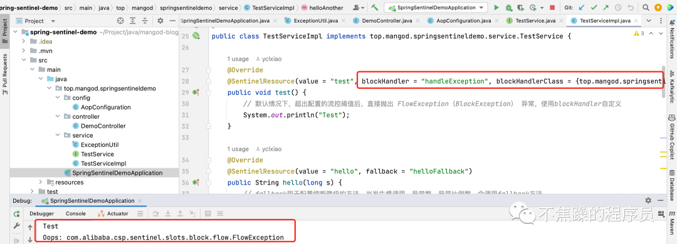Open the Search Everywhere magnifier icon
This screenshot has height=244, width=677.
tap(646, 8)
